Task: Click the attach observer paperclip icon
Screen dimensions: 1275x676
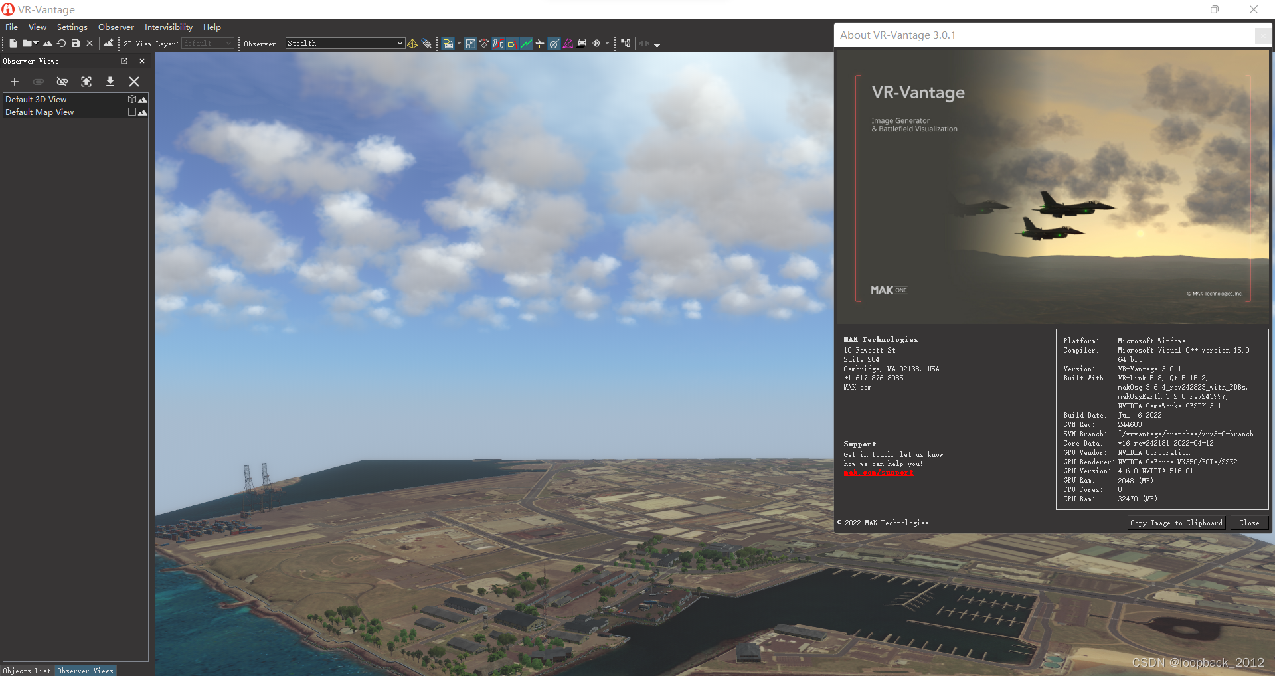Action: pos(39,82)
